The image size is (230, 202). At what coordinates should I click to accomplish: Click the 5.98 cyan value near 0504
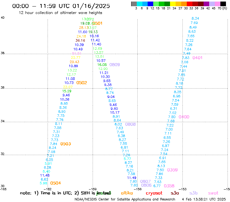tap(44, 183)
